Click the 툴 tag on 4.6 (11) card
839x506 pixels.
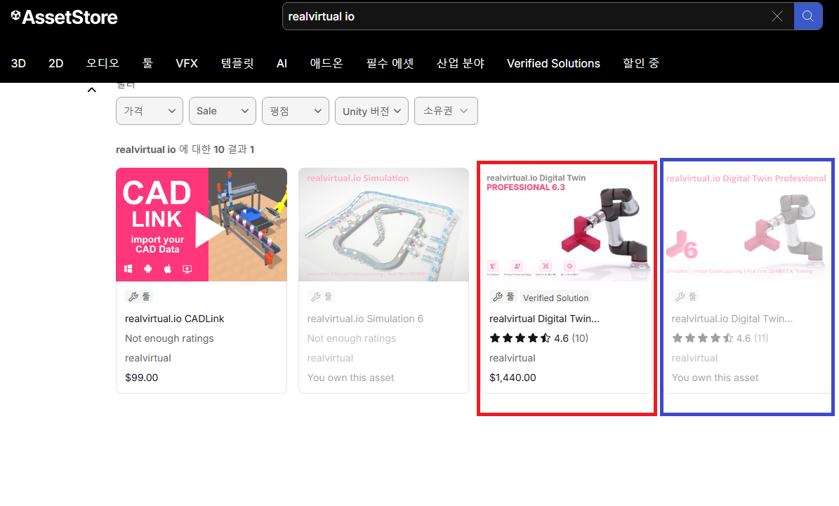[x=686, y=296]
